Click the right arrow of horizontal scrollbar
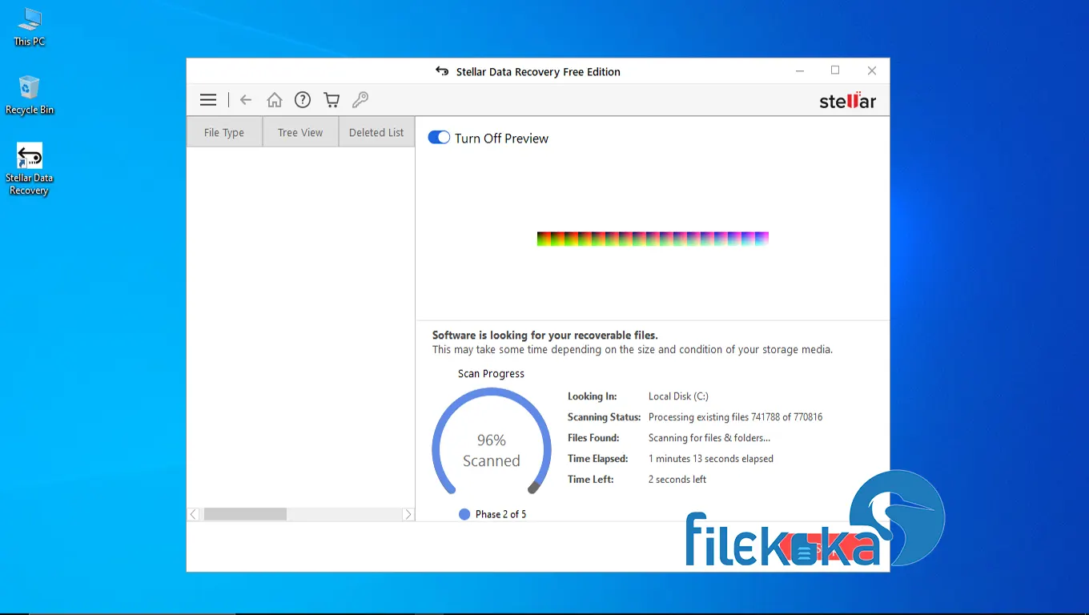 [408, 514]
